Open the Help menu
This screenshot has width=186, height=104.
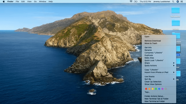coord(51,1)
